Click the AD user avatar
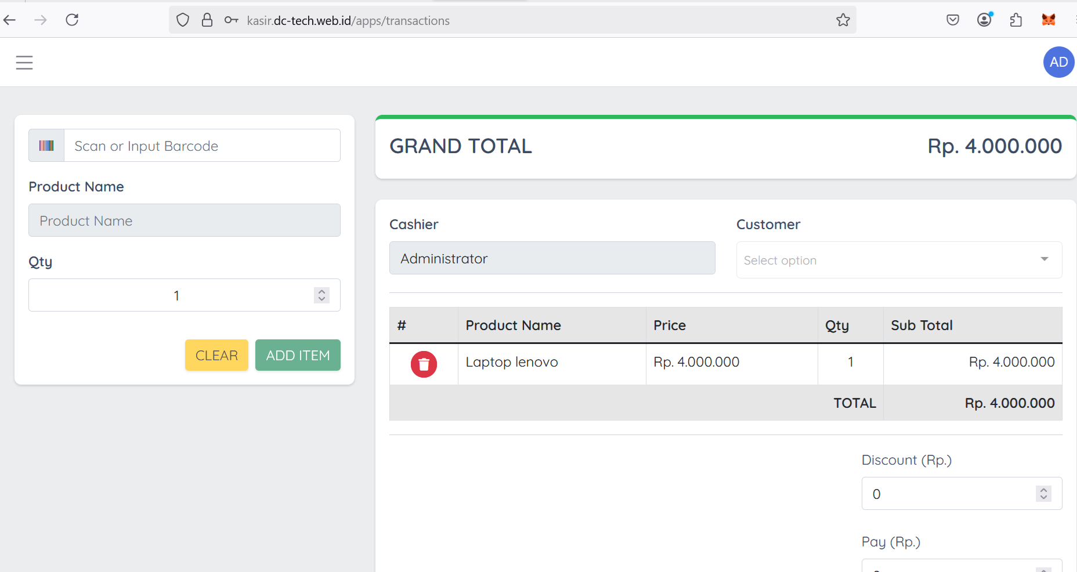Image resolution: width=1077 pixels, height=572 pixels. [1058, 62]
